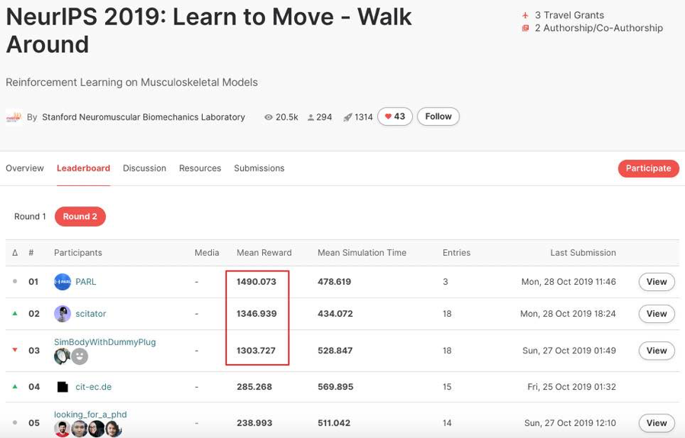Sort by Mean Simulation Time column header
This screenshot has height=438, width=685.
coord(362,253)
